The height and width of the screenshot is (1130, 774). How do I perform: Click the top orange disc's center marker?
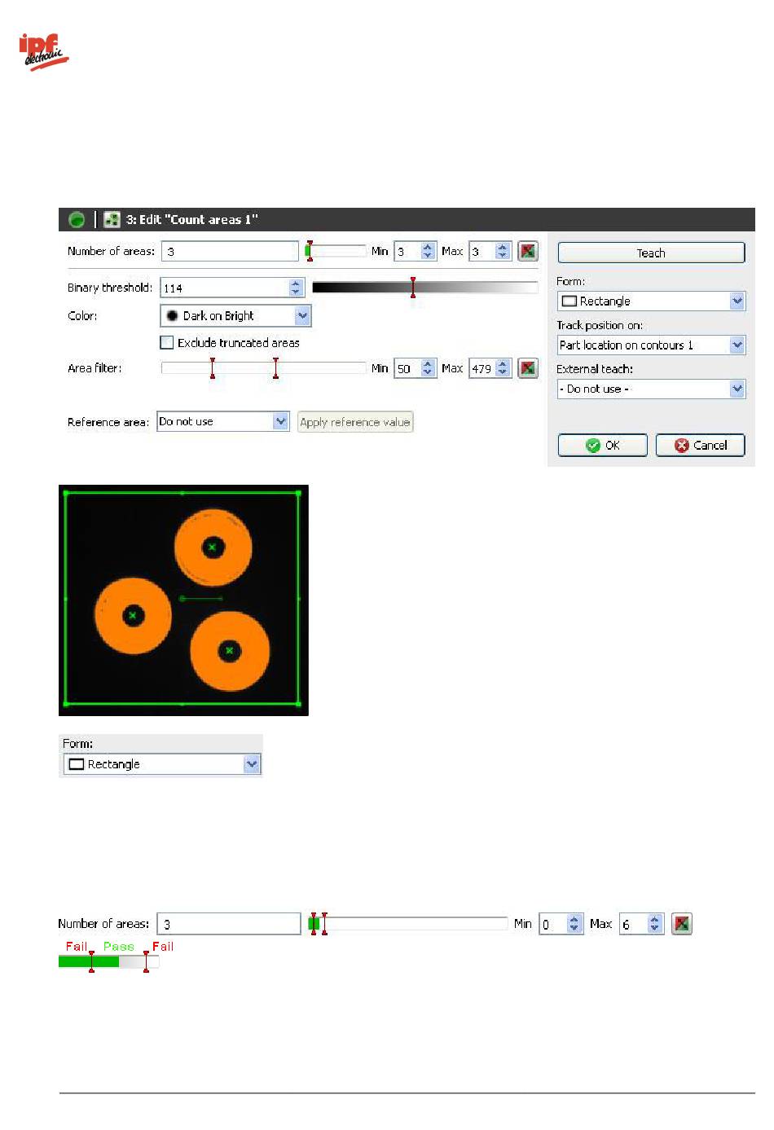[213, 547]
